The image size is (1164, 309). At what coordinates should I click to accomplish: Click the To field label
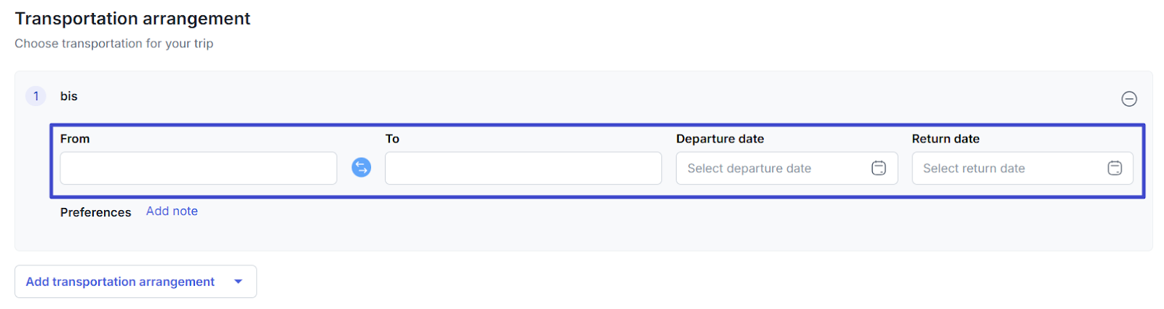pyautogui.click(x=392, y=139)
